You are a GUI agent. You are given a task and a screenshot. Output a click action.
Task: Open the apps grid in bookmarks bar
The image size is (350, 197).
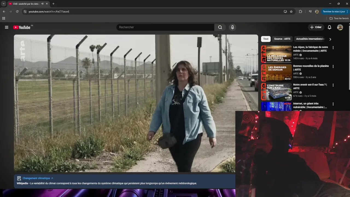(x=4, y=18)
